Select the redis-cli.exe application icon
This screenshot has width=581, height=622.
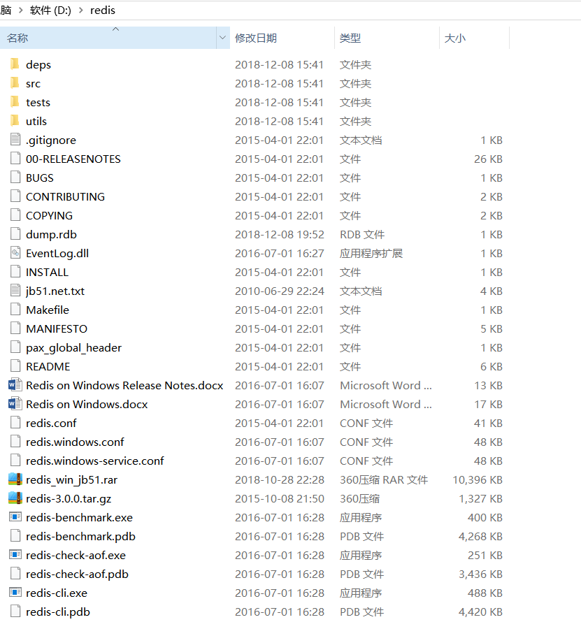(15, 592)
